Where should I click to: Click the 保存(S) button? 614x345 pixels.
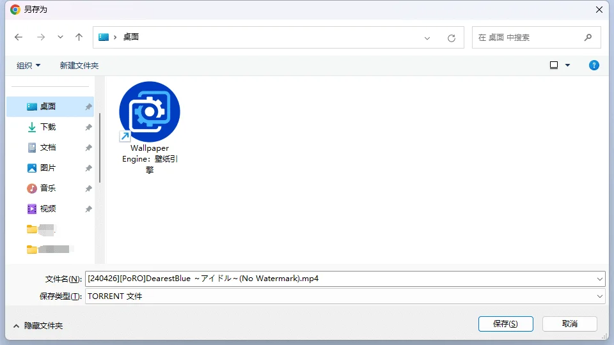click(505, 324)
